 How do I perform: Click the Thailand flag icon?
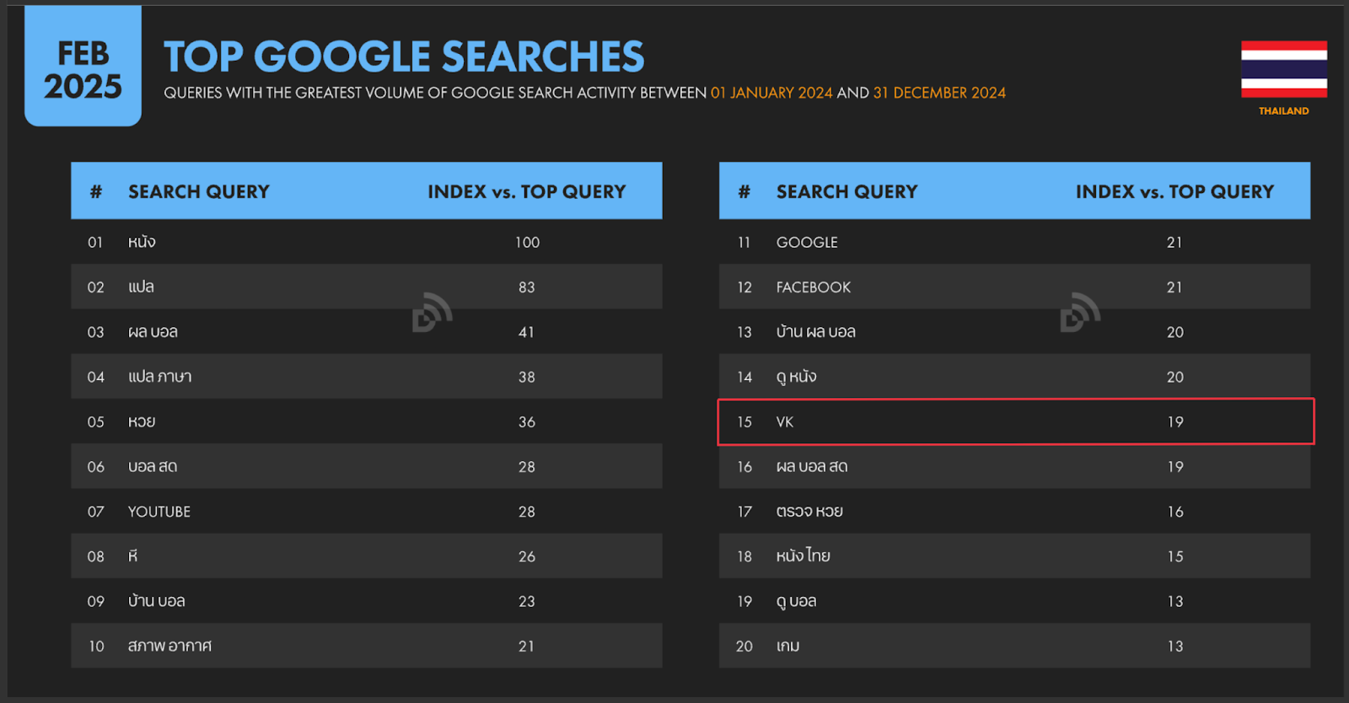pyautogui.click(x=1283, y=69)
